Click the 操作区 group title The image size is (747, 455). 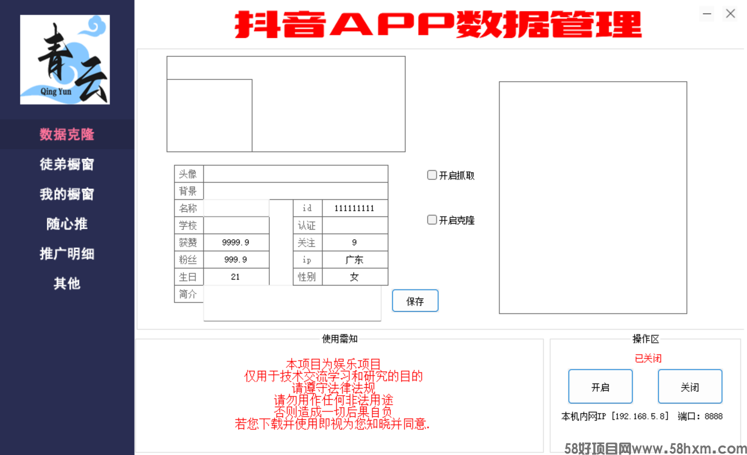[646, 339]
